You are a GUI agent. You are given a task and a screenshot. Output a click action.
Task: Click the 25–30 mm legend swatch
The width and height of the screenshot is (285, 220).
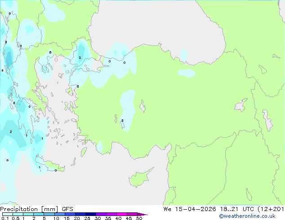(91, 214)
